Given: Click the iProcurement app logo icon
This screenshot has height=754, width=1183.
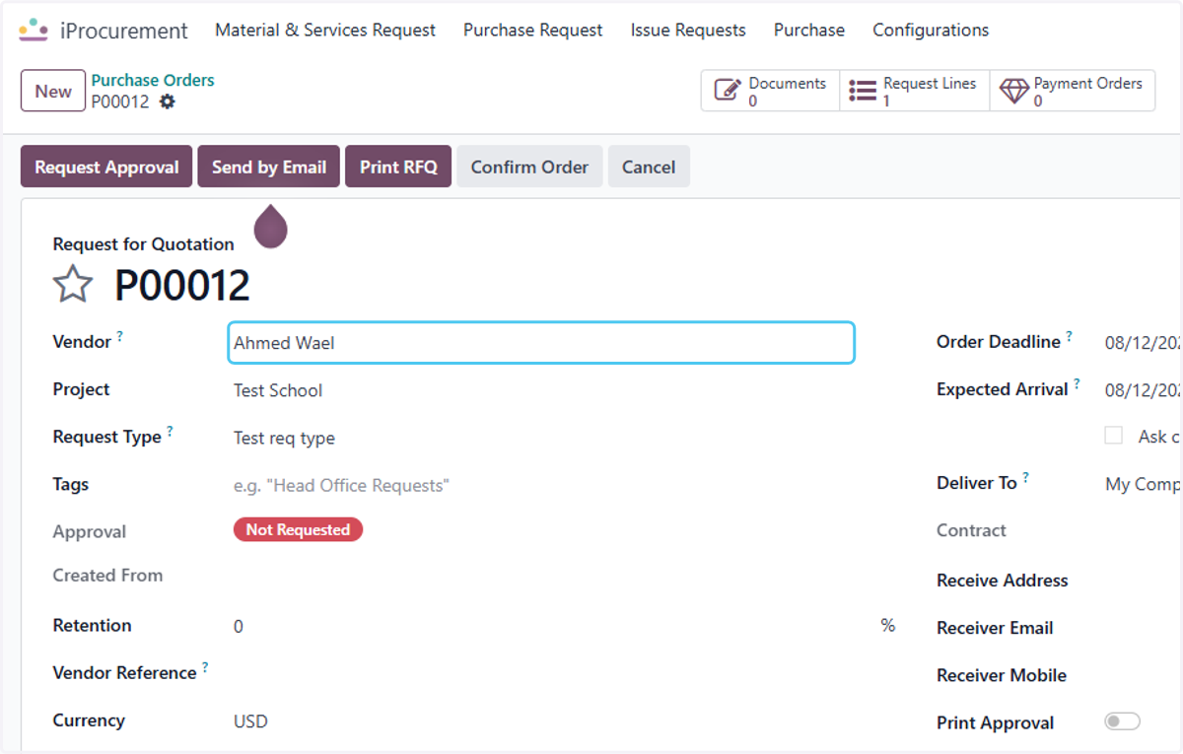Looking at the screenshot, I should [33, 30].
